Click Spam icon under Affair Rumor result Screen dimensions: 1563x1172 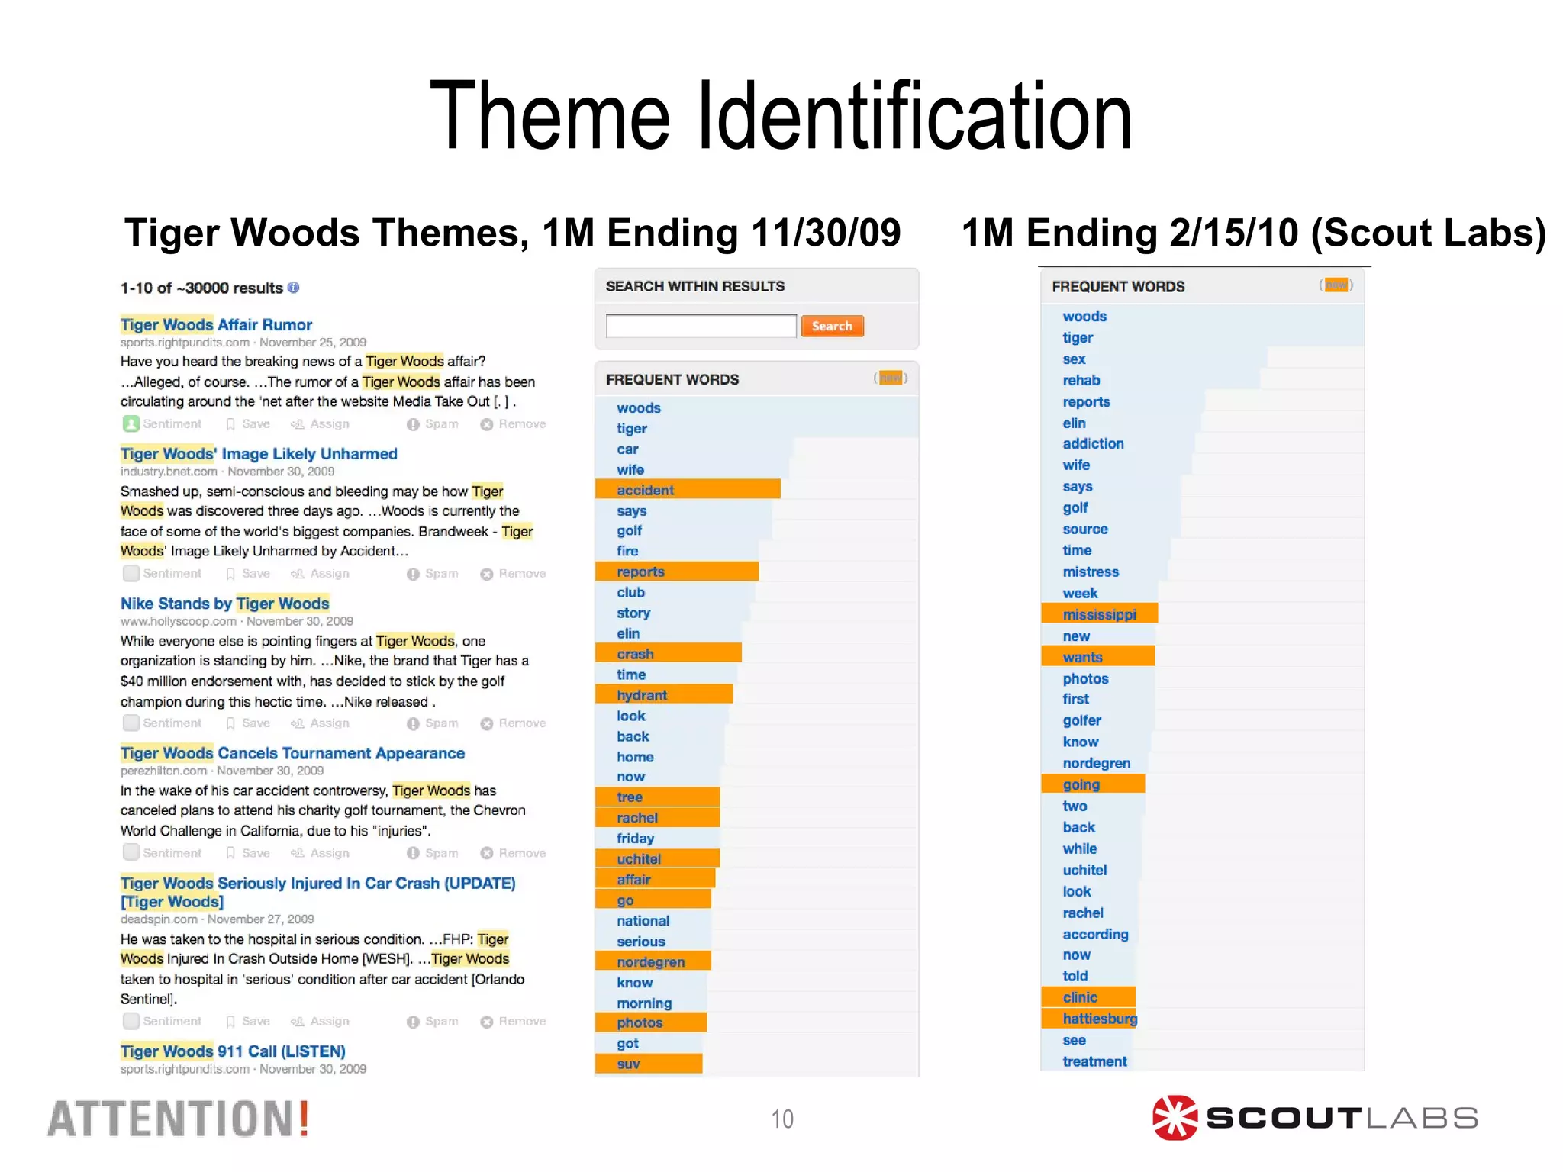click(413, 424)
